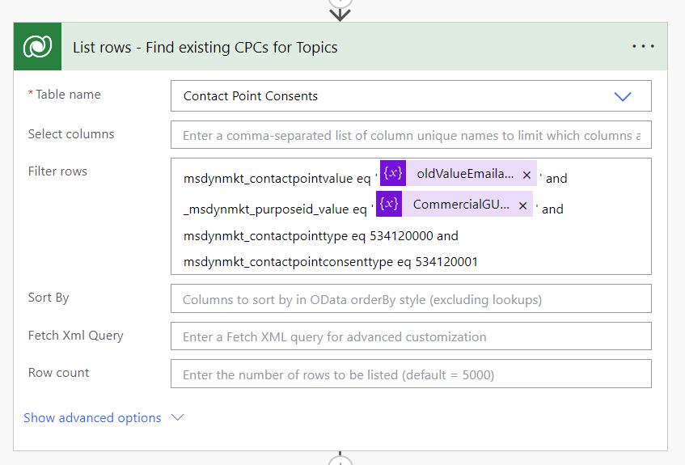Screen dimensions: 685x465
Task: Collapse the action by clicking its title header
Action: tap(205, 47)
